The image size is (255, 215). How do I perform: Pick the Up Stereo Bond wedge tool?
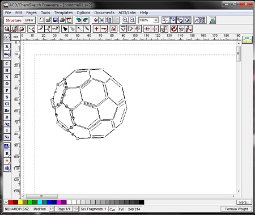point(65,29)
